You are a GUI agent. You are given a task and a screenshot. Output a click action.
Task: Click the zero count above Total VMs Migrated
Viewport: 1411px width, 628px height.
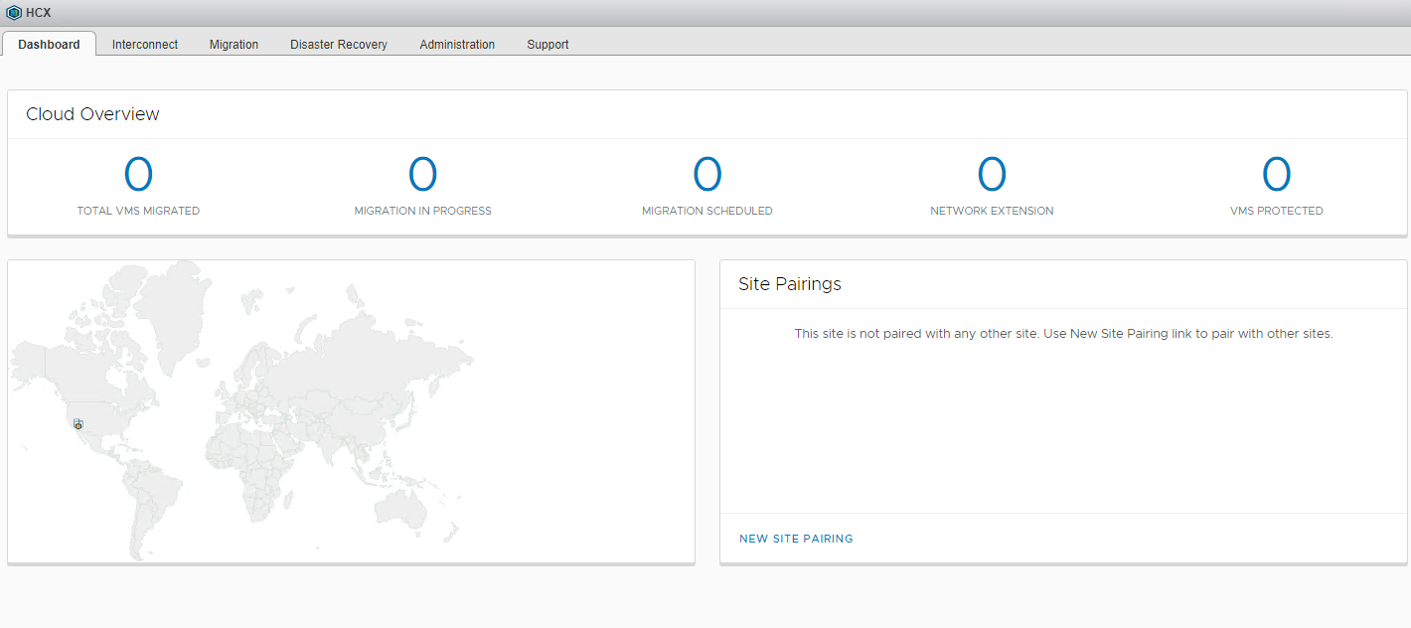coord(138,175)
